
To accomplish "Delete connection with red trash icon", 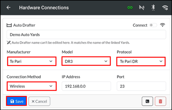I will click(x=160, y=101).
